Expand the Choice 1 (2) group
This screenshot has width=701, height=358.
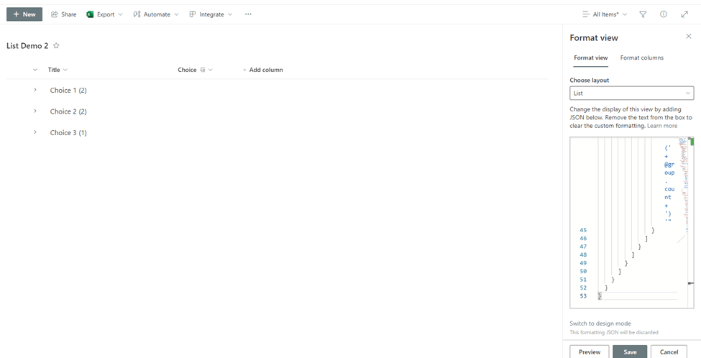coord(35,90)
